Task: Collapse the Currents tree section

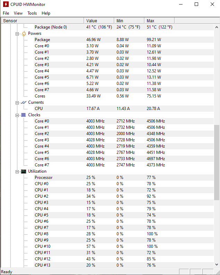Action: 17,103
